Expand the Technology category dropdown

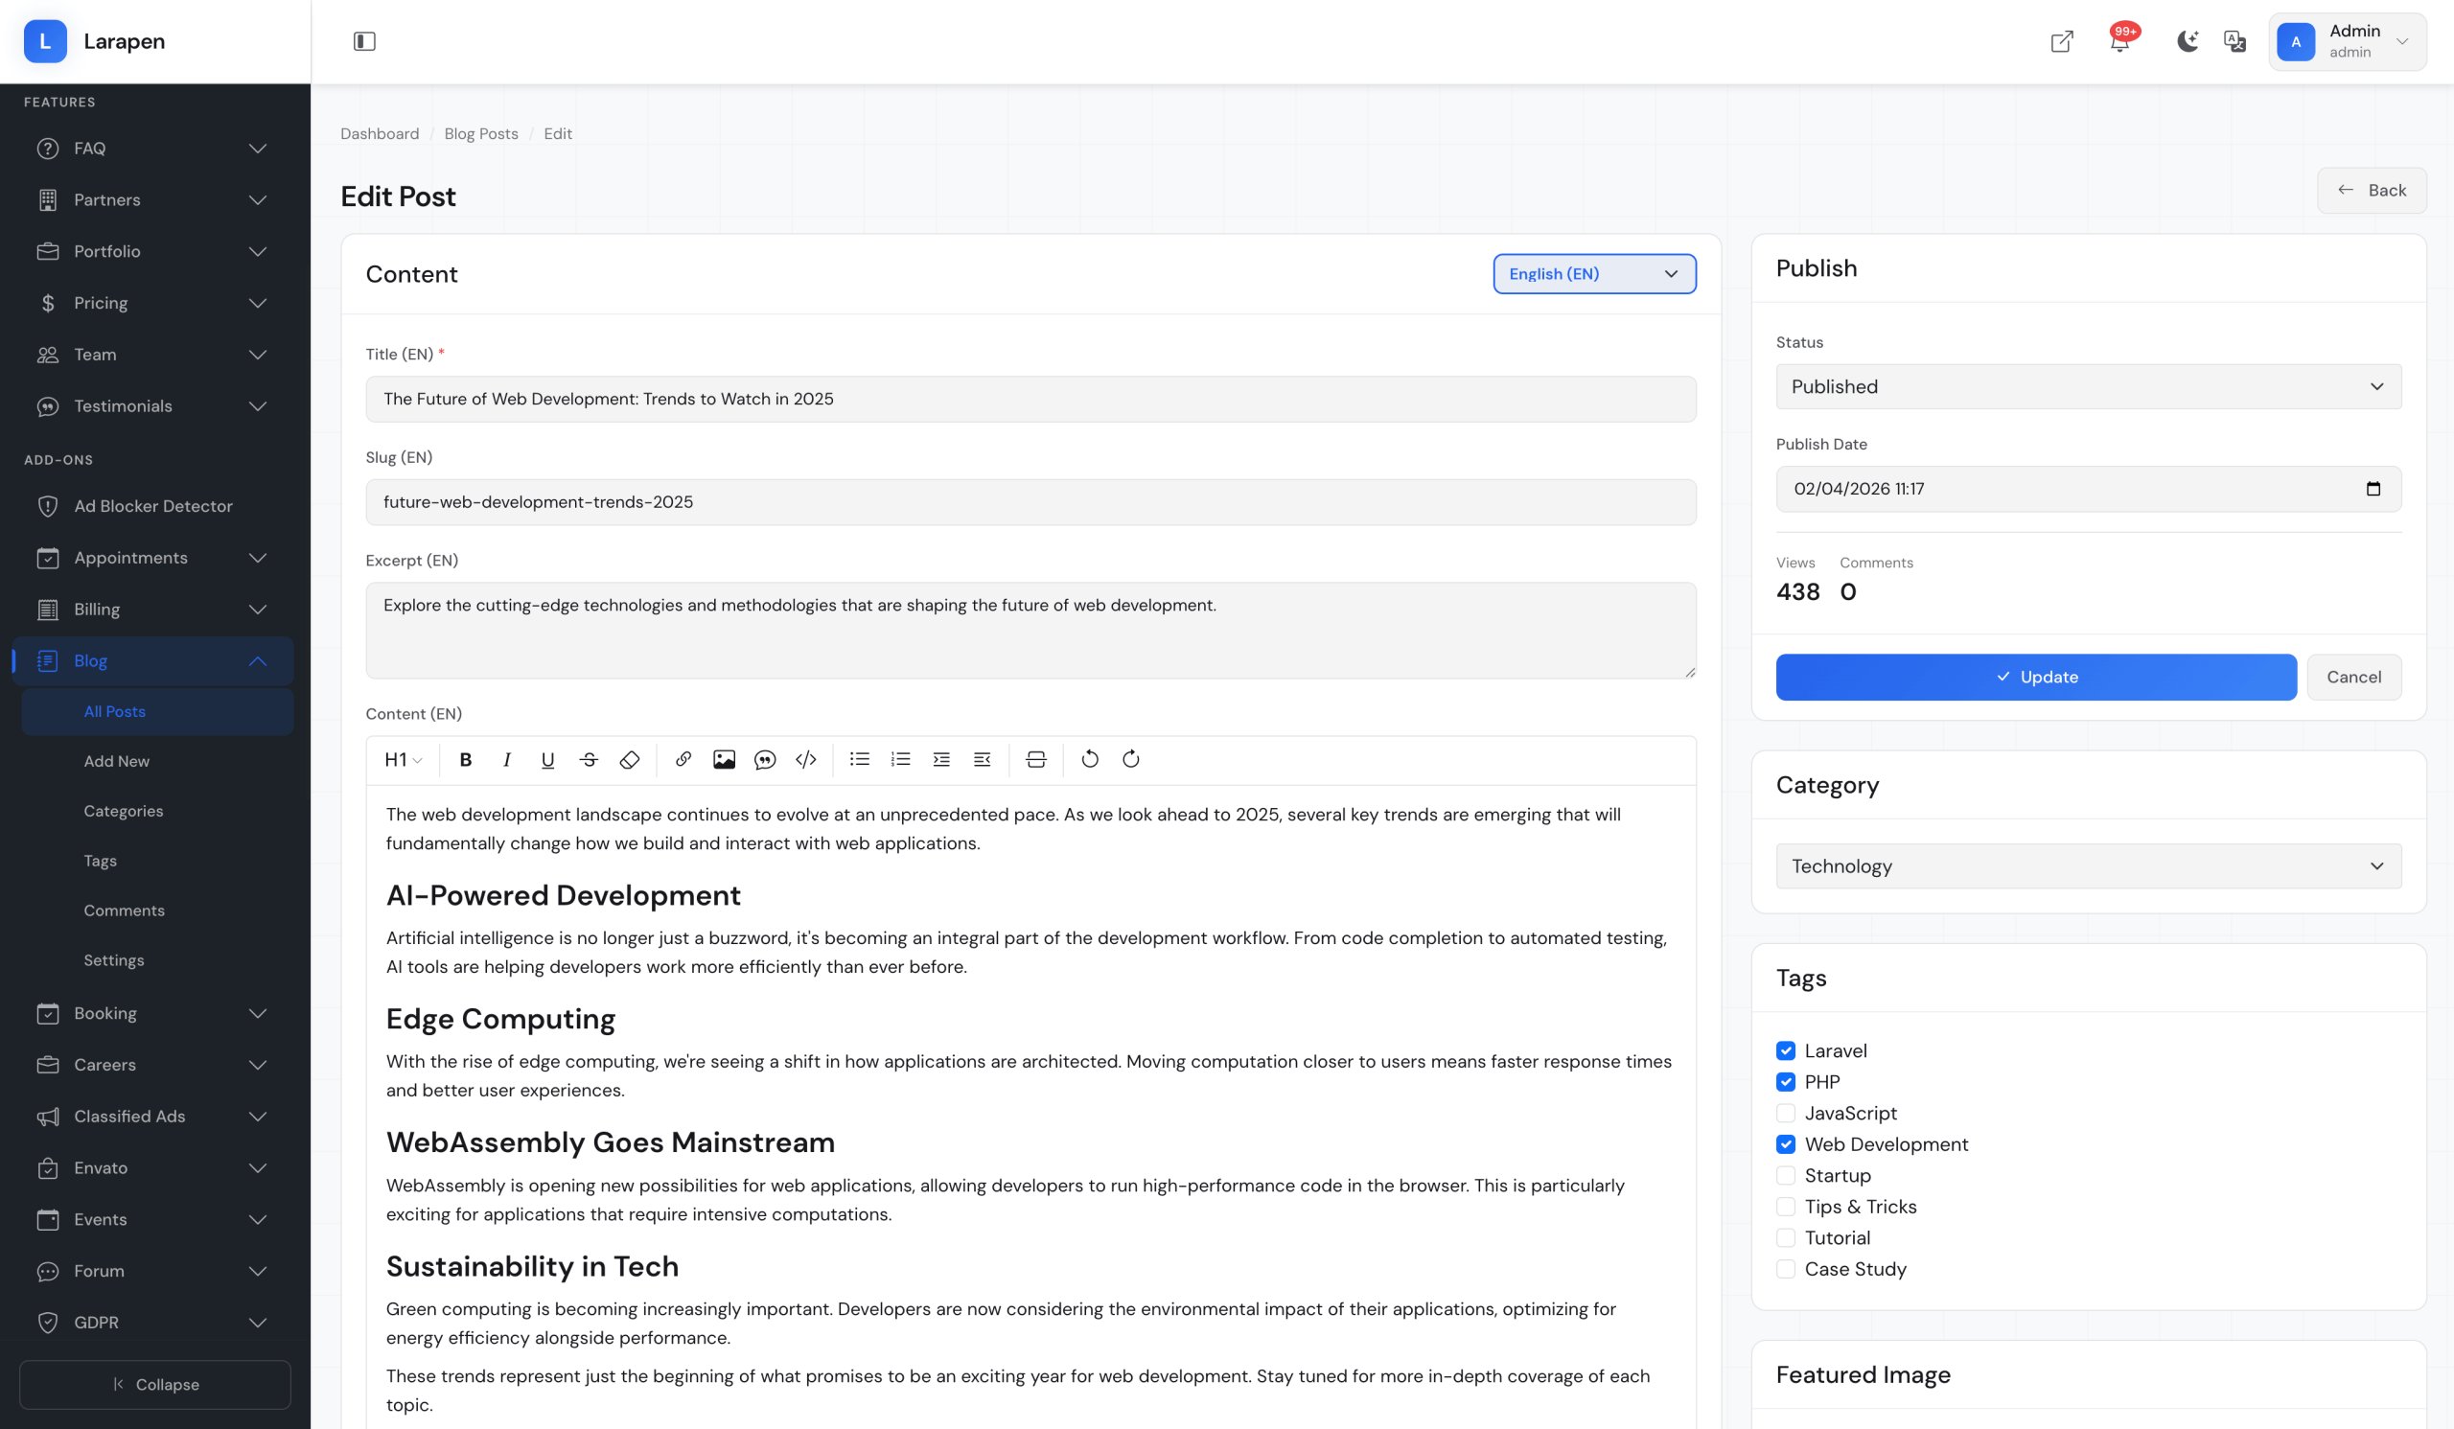tap(2088, 865)
